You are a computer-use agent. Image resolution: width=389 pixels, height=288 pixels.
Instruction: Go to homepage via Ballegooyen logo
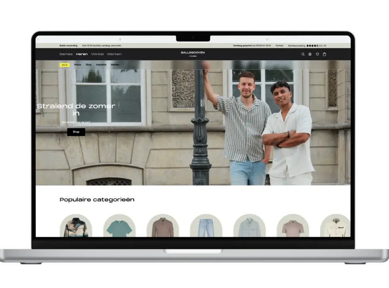pos(193,54)
